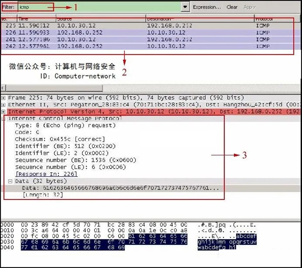
Task: Select the Data hex string row
Action: coord(121,188)
